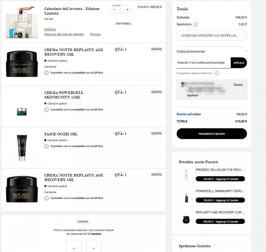Add first free sample with plus box

coord(74,246)
